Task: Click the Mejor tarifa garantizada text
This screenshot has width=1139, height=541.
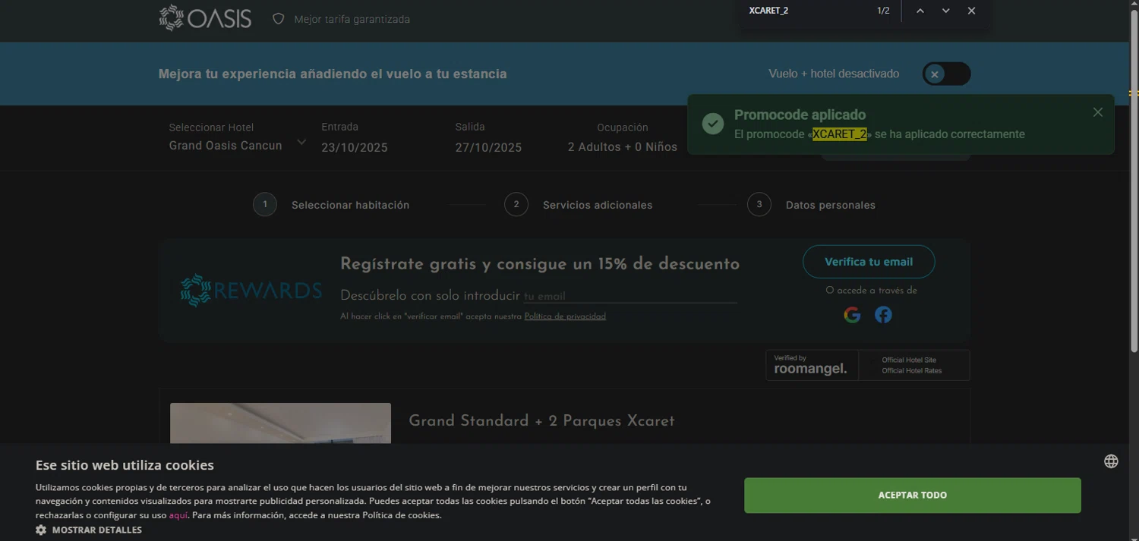Action: pyautogui.click(x=352, y=19)
